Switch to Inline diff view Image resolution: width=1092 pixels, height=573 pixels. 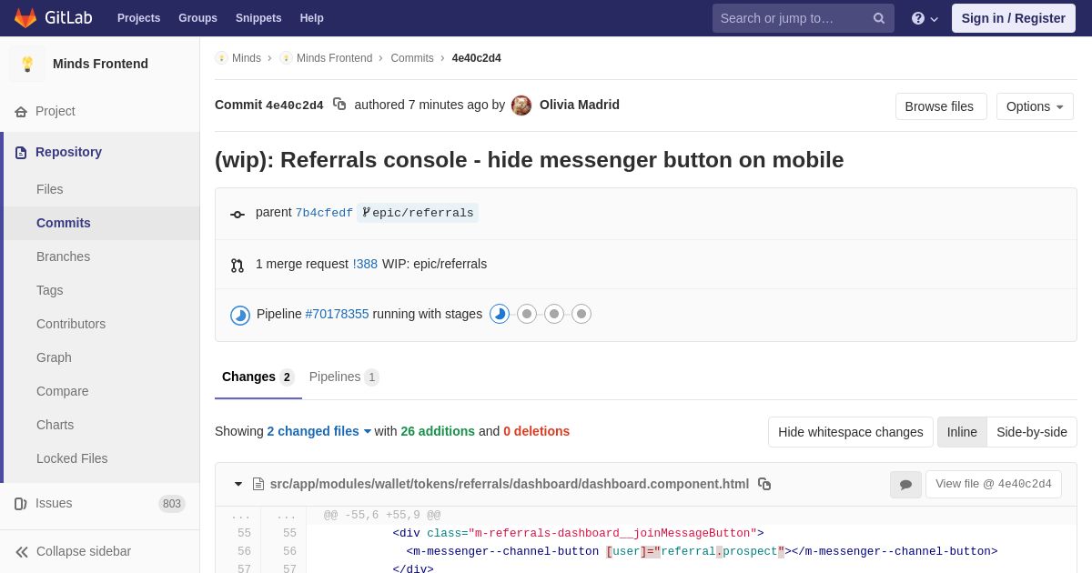click(x=962, y=432)
